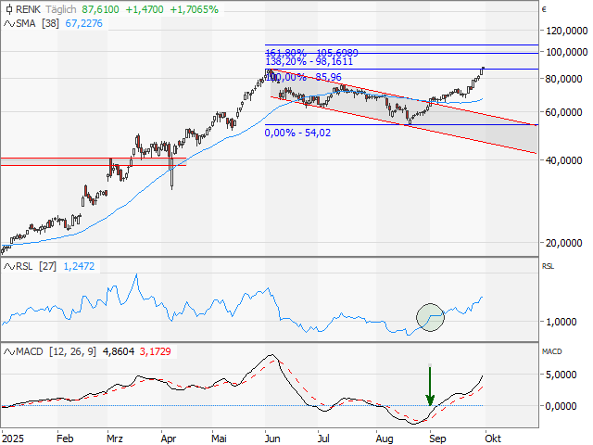Click the SMA line indicator icon
The width and height of the screenshot is (593, 445).
[x=7, y=23]
